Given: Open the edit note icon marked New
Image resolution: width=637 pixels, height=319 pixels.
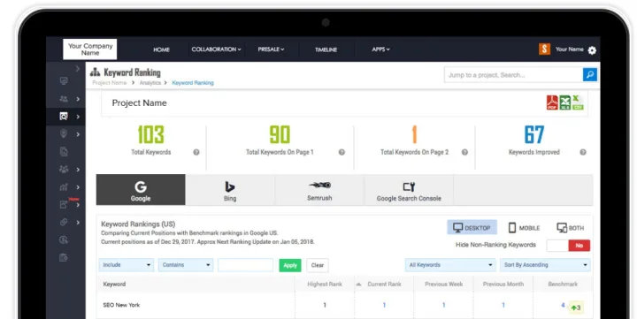Looking at the screenshot, I should coord(64,204).
